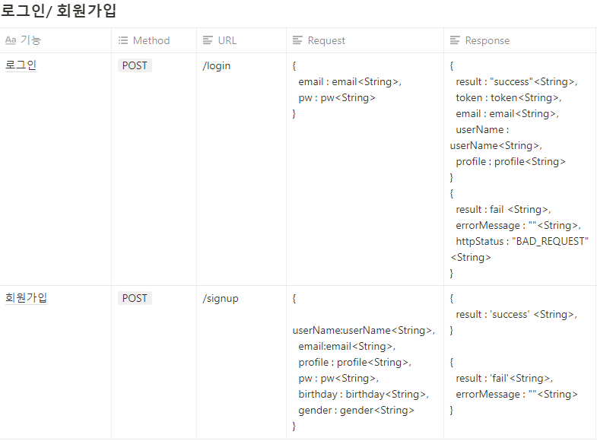Image resolution: width=597 pixels, height=441 pixels.
Task: Click the /signup URL cell
Action: point(221,298)
